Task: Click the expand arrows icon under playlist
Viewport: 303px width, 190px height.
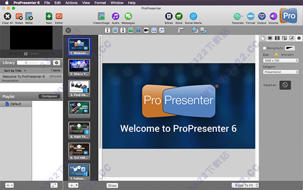Action: click(54, 185)
